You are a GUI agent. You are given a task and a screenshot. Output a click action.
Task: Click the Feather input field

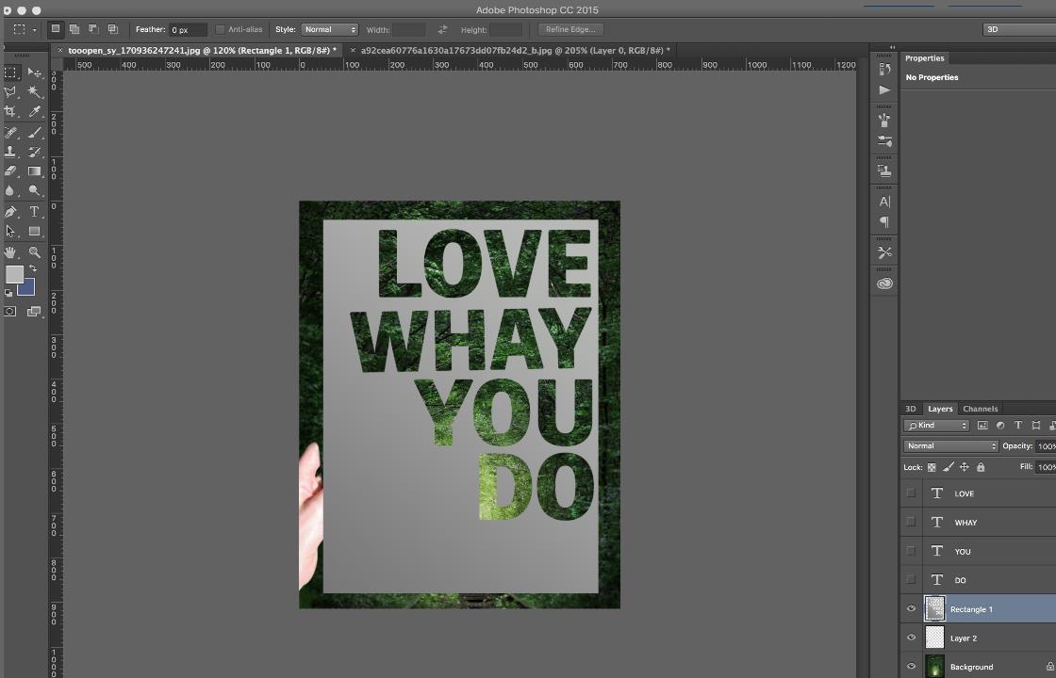pyautogui.click(x=187, y=29)
